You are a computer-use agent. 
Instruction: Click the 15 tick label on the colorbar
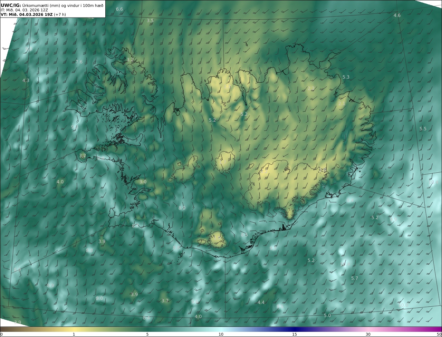[295, 334]
